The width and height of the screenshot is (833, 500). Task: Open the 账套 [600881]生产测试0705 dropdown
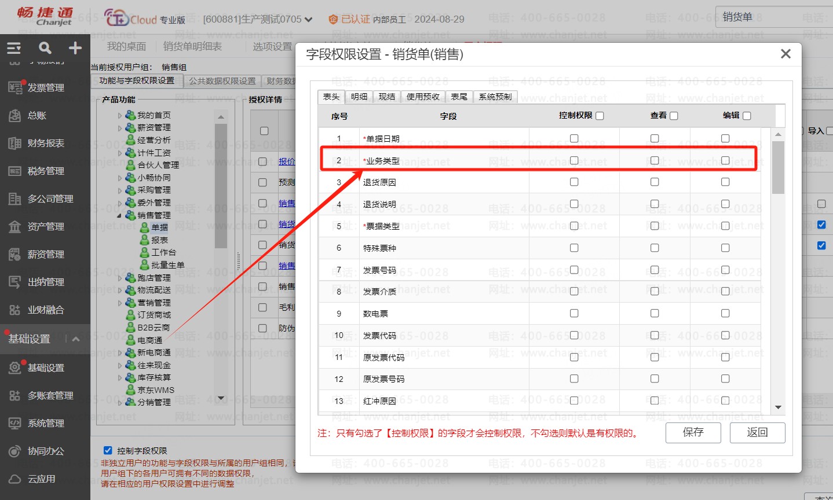[258, 19]
